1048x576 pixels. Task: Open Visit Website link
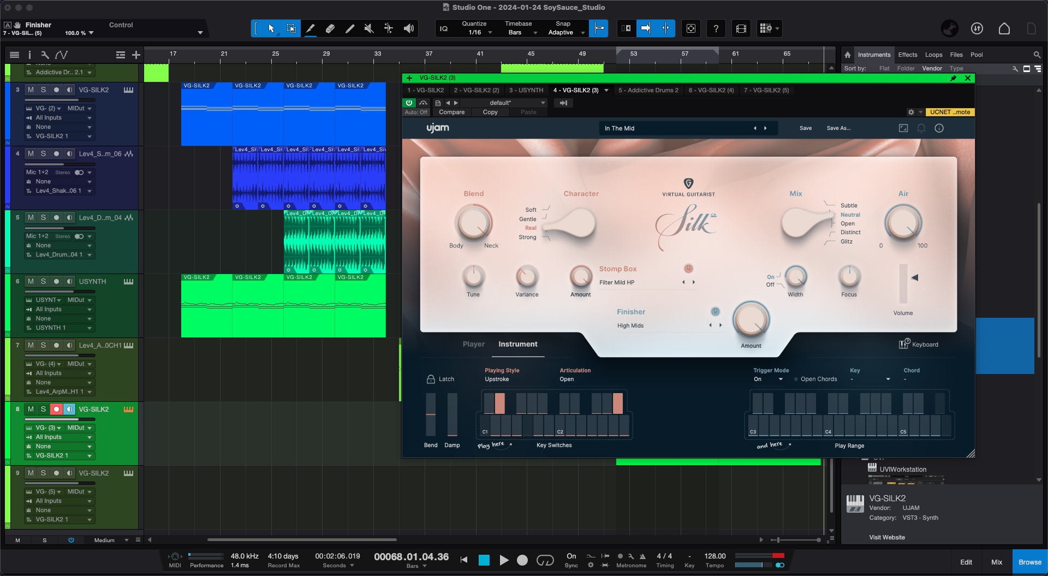click(x=887, y=538)
